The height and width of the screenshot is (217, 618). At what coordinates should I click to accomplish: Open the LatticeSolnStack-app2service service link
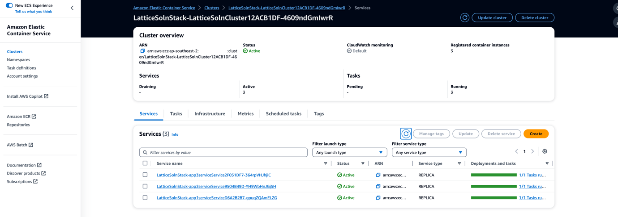coord(216,186)
